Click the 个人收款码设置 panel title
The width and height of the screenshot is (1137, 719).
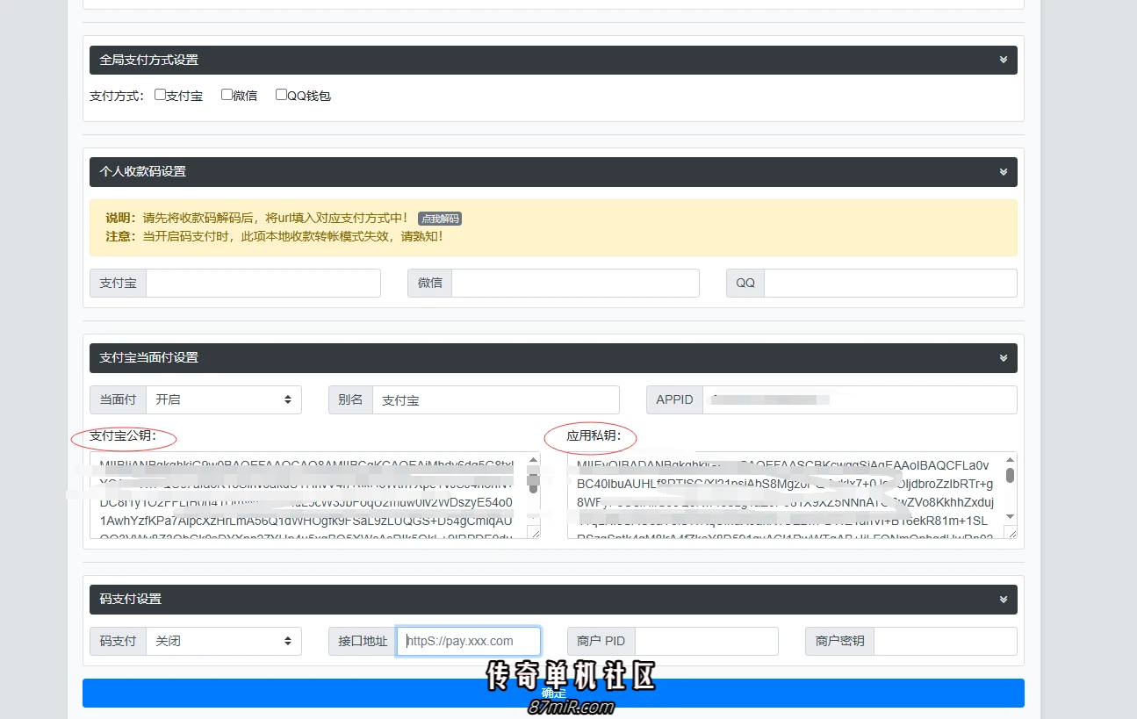143,171
